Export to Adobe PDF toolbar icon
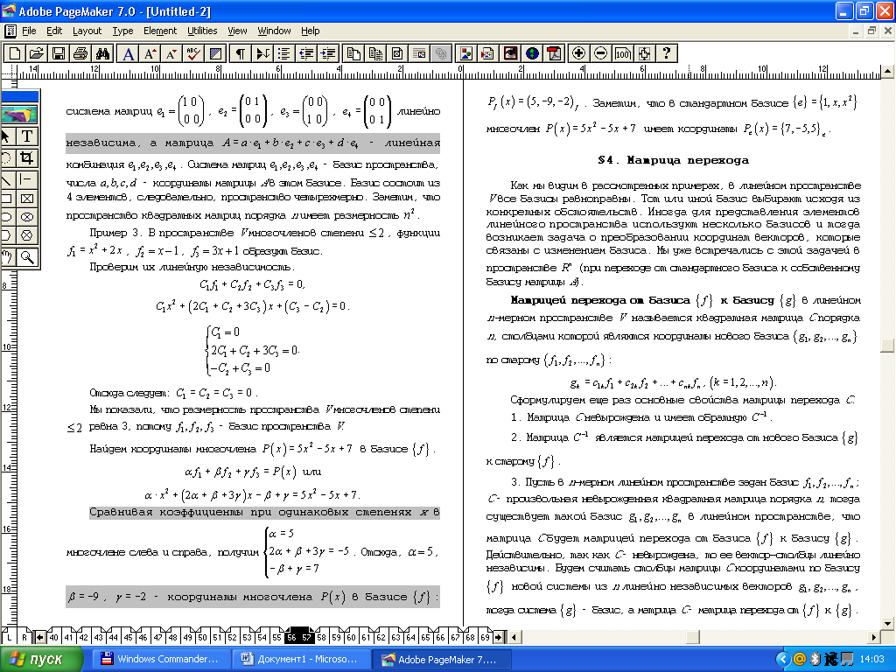This screenshot has width=896, height=672. [x=554, y=53]
